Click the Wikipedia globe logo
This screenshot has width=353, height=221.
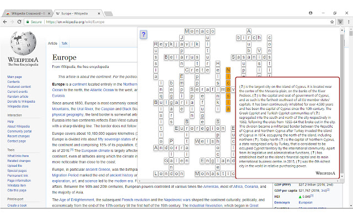pos(23,43)
